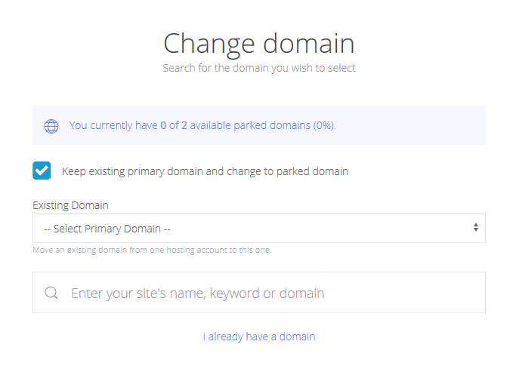Open the Select Primary Domain dropdown
This screenshot has height=372, width=516.
(258, 228)
